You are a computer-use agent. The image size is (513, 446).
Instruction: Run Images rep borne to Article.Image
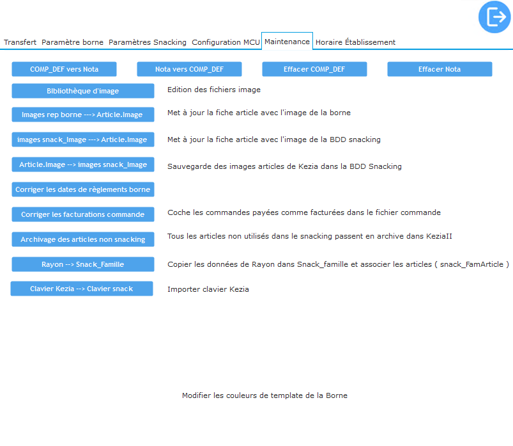[83, 115]
